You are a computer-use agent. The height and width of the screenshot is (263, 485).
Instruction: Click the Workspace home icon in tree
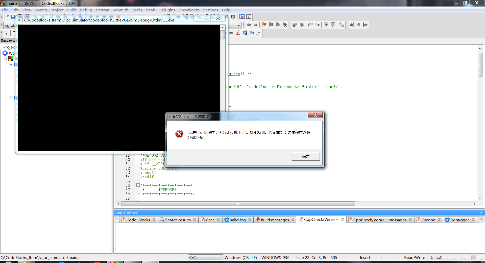pos(5,53)
